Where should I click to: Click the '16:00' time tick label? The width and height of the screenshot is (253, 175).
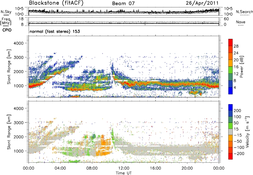pos(155,168)
